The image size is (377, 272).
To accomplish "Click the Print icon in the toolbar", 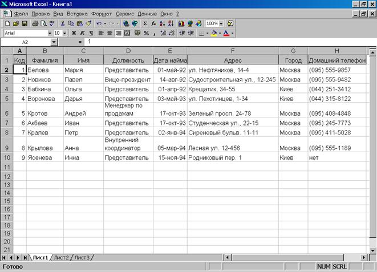I will point(35,23).
